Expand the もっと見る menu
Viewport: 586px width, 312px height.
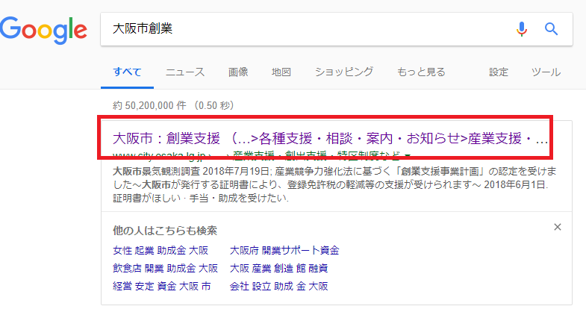click(x=422, y=72)
